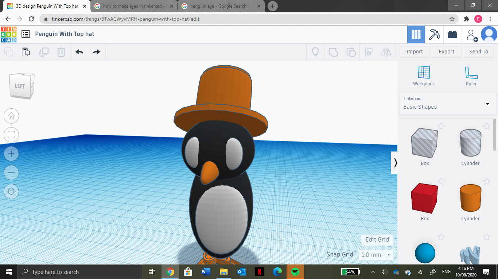Click the Align tool icon

click(x=369, y=52)
